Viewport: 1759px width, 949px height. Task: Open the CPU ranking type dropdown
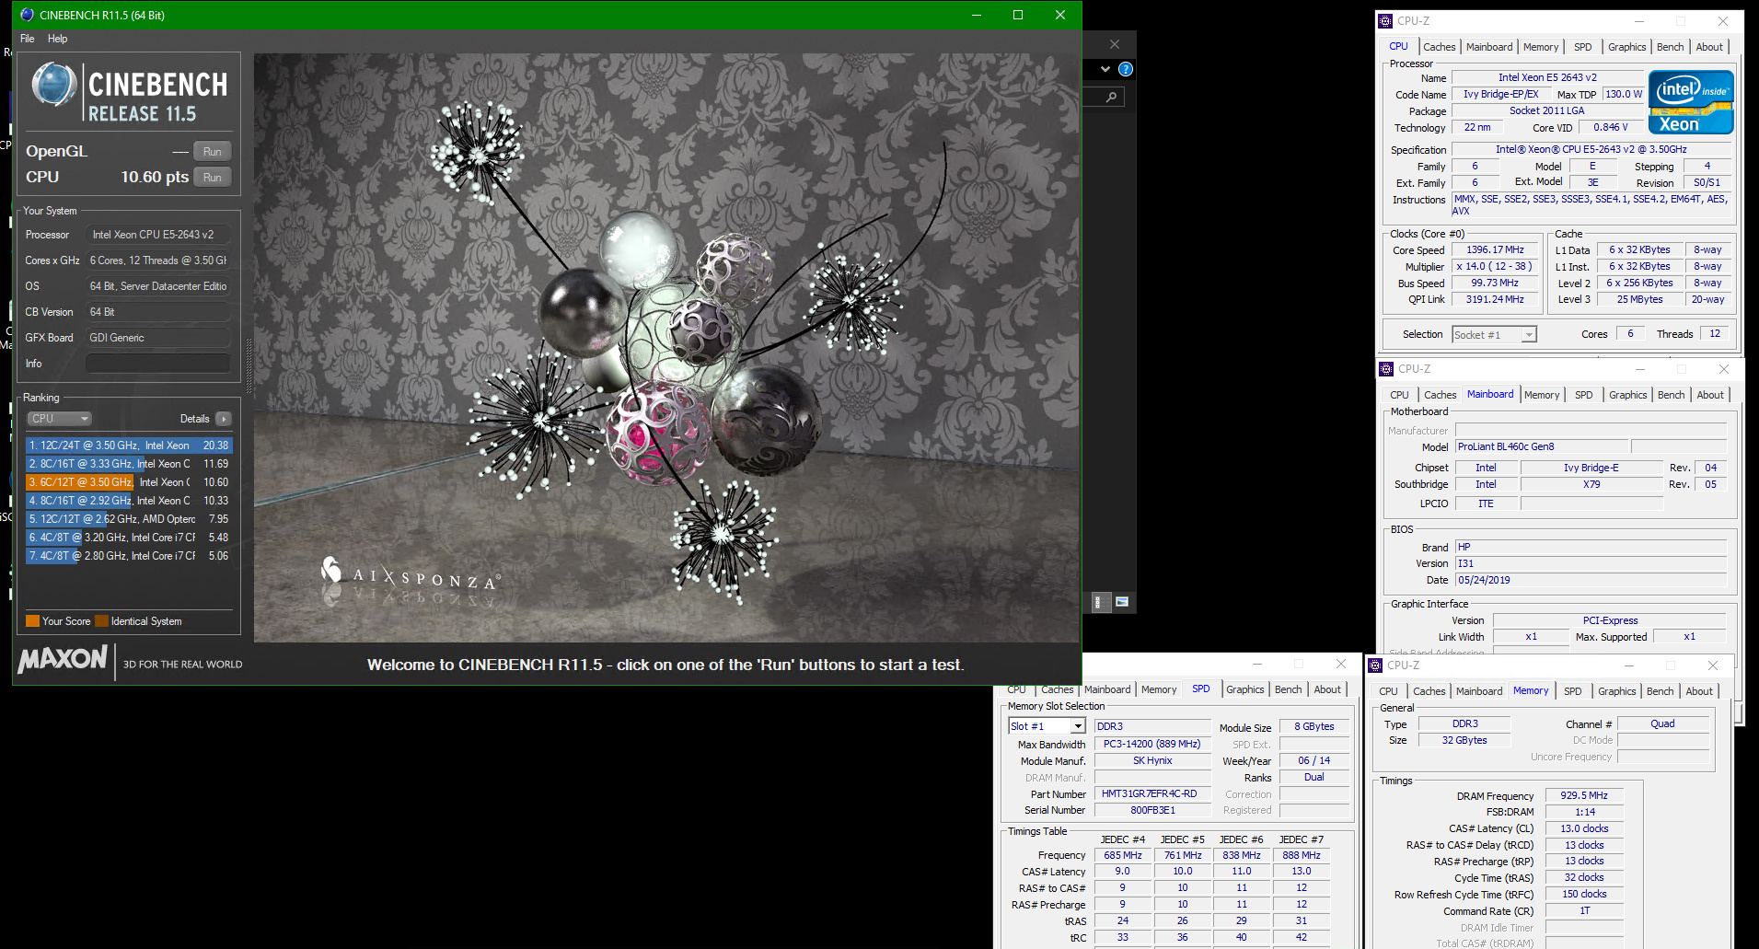[x=60, y=419]
